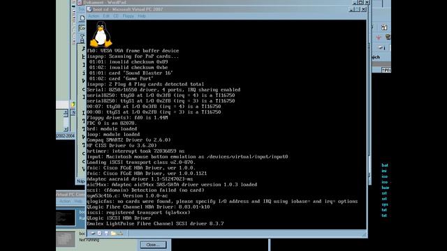Open the Edit menu in Virtual PC 2007
The image size is (447, 251).
pos(106,16)
